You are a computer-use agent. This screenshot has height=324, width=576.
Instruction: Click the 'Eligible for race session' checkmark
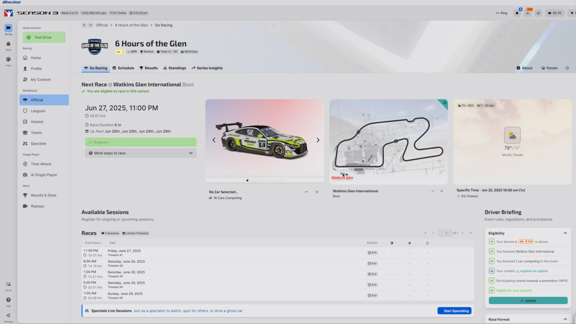coord(492,290)
